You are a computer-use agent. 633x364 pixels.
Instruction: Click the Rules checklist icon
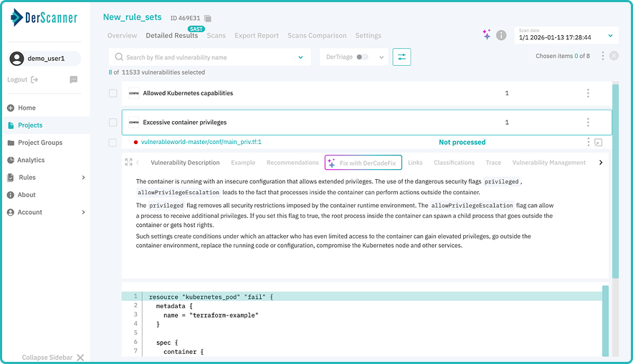[x=11, y=177]
